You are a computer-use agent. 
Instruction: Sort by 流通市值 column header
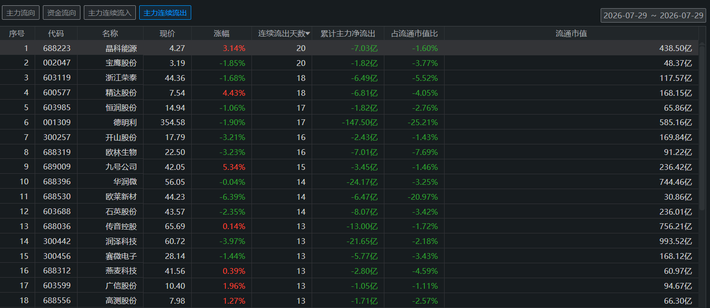coord(571,34)
